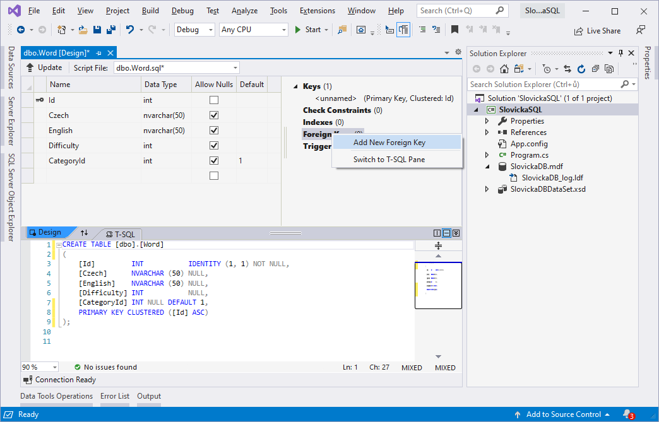This screenshot has width=659, height=422.
Task: Choose Switch to T-SQL Pane
Action: (397, 160)
